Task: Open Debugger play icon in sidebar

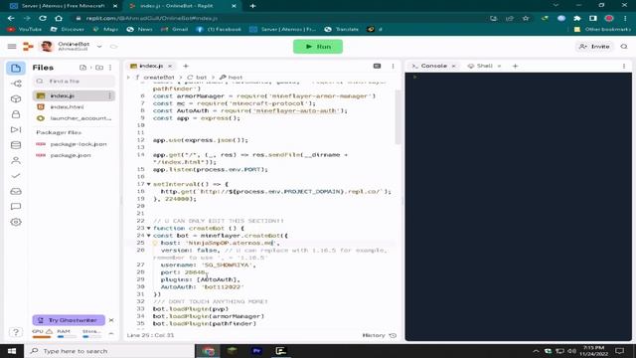Action: pos(16,130)
